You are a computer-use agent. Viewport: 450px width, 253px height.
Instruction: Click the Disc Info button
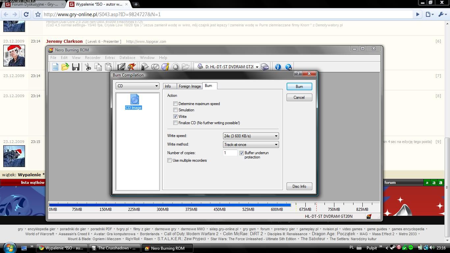click(x=299, y=186)
